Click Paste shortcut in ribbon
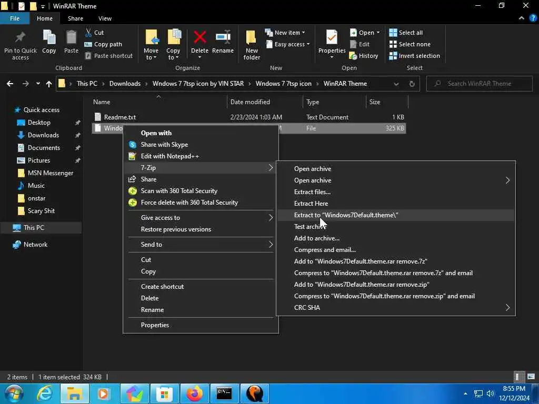The height and width of the screenshot is (404, 539). click(x=108, y=56)
